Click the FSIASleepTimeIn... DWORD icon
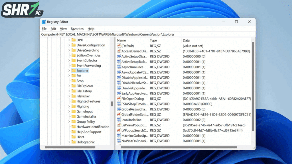 coord(119,104)
